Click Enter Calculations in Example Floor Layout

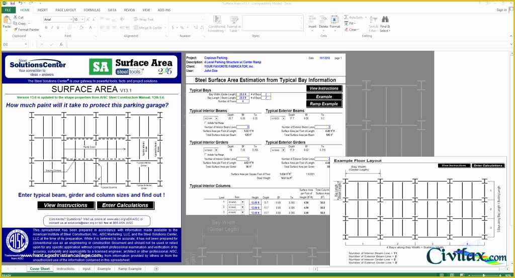click(488, 166)
